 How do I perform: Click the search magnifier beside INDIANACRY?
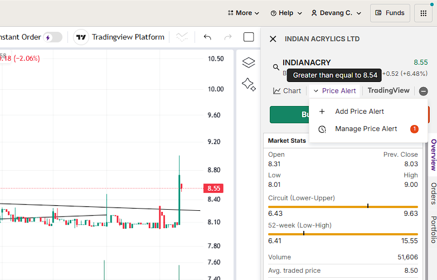[x=276, y=67]
